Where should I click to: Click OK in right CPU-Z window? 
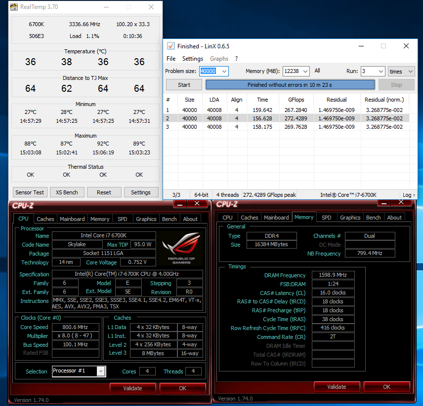[x=387, y=387]
